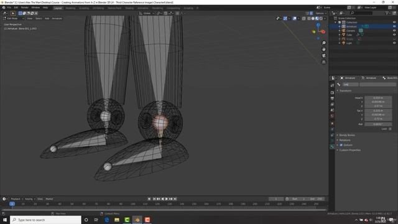398x224 pixels.
Task: Switch to solid viewport shading
Action: click(x=313, y=19)
